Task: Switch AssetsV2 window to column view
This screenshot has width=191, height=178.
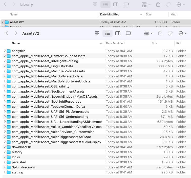Action: (118, 33)
